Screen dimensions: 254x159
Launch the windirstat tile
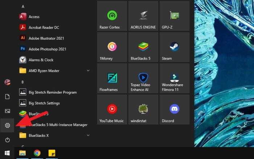[143, 109]
